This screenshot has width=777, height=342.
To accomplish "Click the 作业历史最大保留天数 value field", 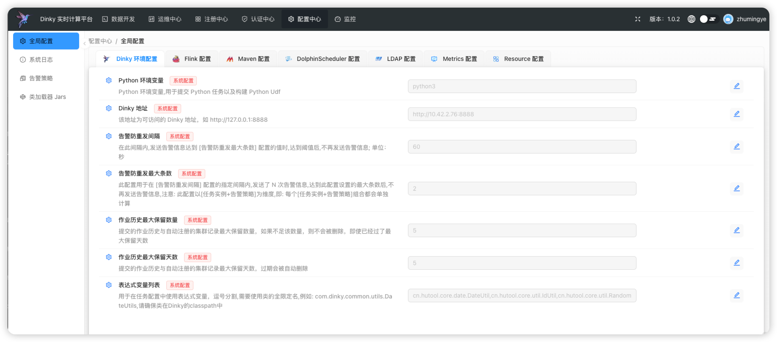I will [522, 263].
